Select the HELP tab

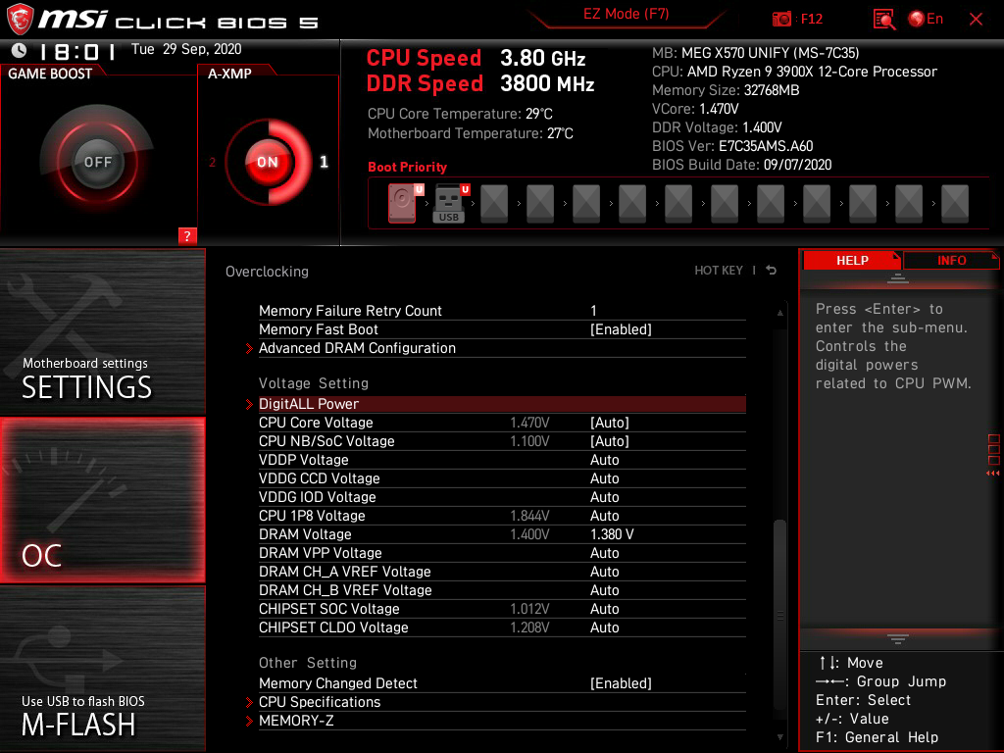coord(851,260)
